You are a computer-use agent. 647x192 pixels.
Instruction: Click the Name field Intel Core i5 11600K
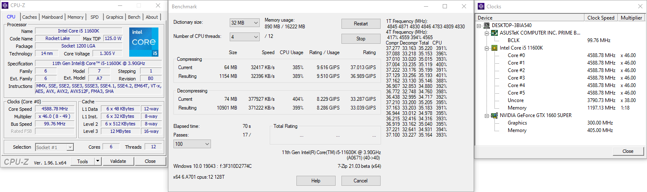(x=79, y=31)
